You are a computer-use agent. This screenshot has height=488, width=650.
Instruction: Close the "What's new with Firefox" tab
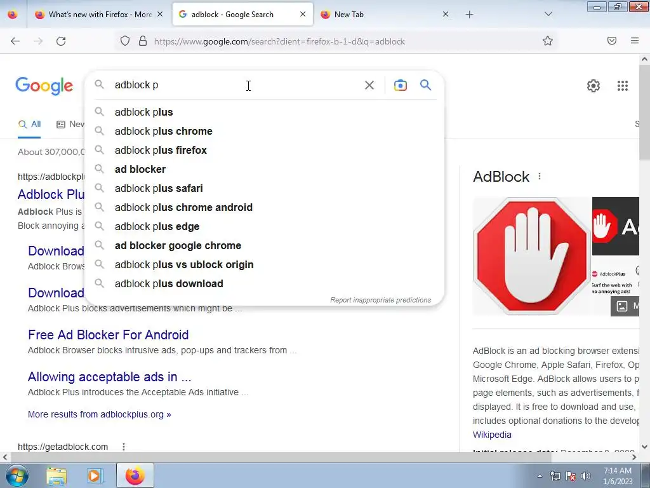coord(160,15)
